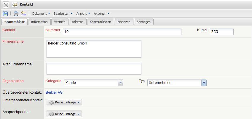252x119 pixels.
Task: Click the arrows exchange icon in toolbar
Action: point(24,14)
